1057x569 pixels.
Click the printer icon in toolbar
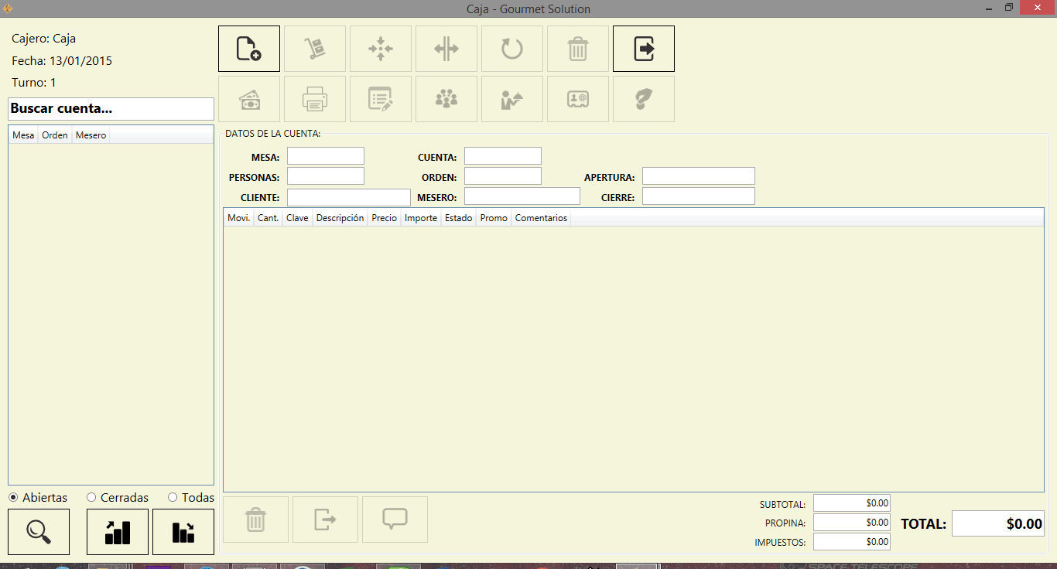point(314,99)
